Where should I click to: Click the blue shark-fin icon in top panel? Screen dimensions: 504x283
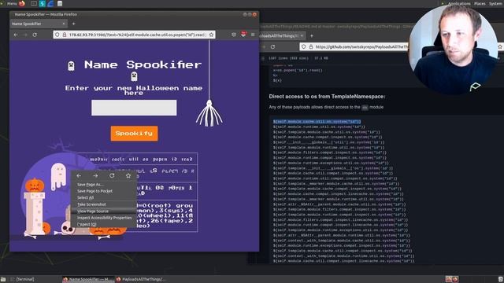tap(50, 3)
